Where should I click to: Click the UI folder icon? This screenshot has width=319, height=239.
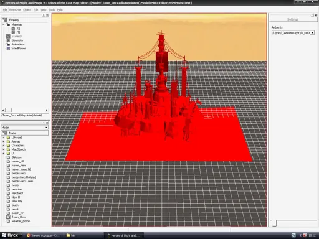tap(8, 153)
